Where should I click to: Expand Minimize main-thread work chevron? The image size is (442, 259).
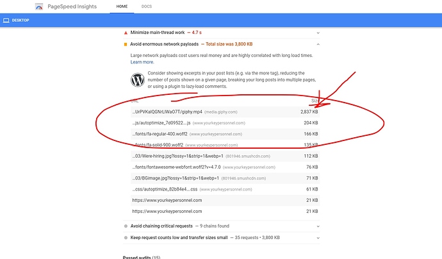[318, 33]
